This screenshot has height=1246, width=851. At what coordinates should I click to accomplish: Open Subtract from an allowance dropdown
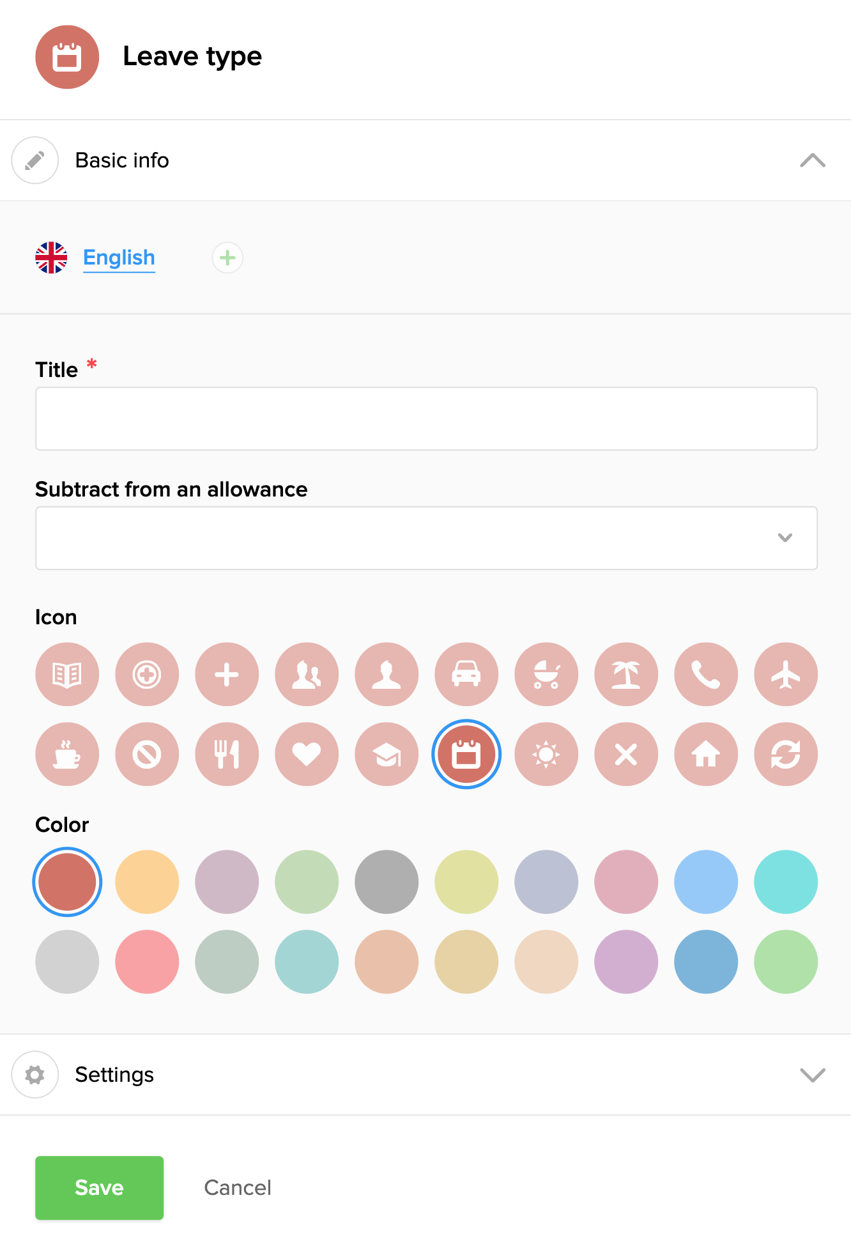coord(426,538)
